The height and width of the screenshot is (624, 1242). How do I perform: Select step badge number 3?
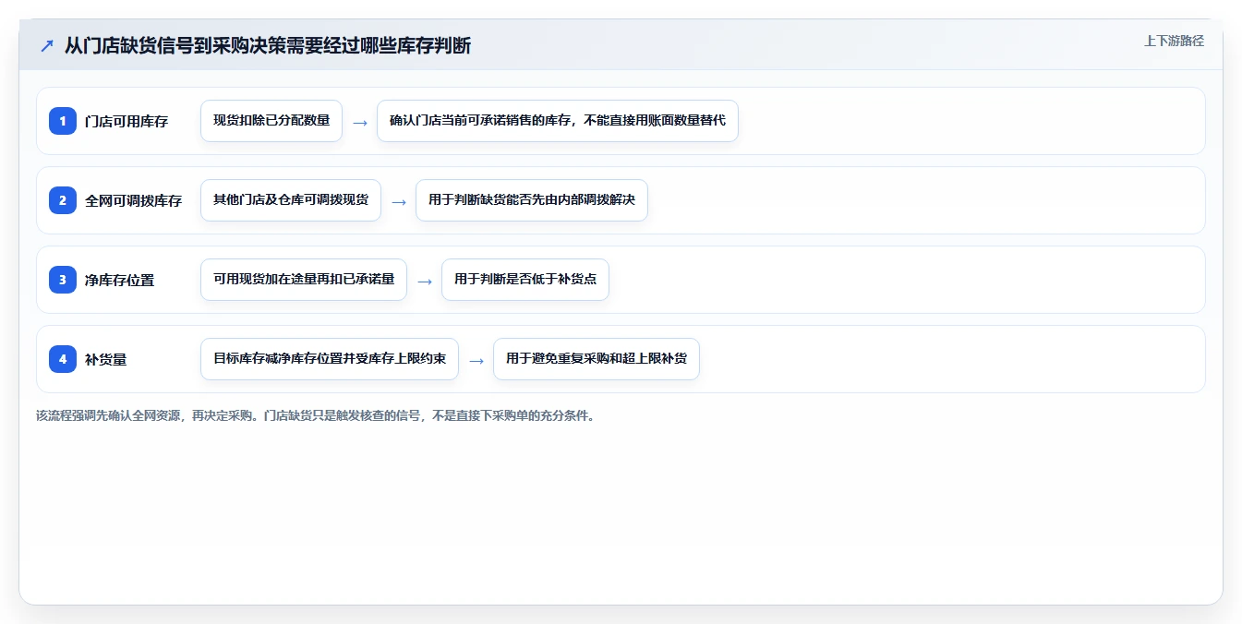[x=63, y=280]
